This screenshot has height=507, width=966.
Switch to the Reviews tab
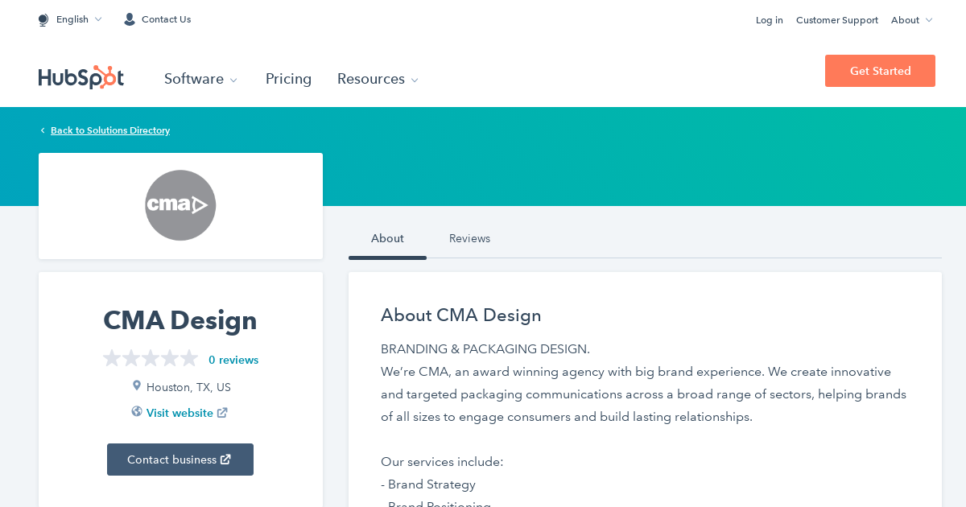tap(469, 238)
